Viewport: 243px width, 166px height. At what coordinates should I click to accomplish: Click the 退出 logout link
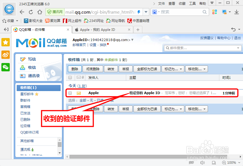click(x=237, y=38)
